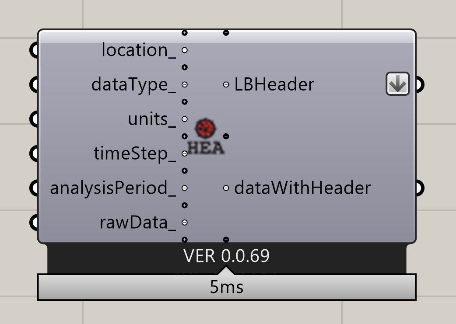Add input parameter below rawData_
This screenshot has height=324, width=456.
click(184, 240)
